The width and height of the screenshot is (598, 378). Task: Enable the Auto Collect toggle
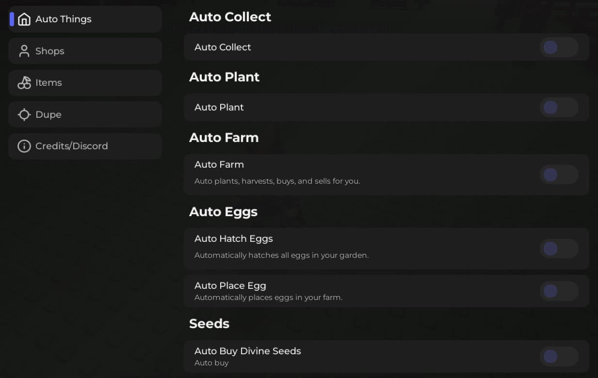(559, 47)
